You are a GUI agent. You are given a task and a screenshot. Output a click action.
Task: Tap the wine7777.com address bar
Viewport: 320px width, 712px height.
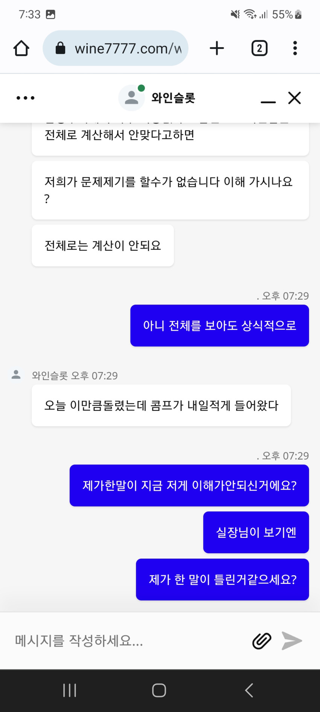(x=116, y=48)
